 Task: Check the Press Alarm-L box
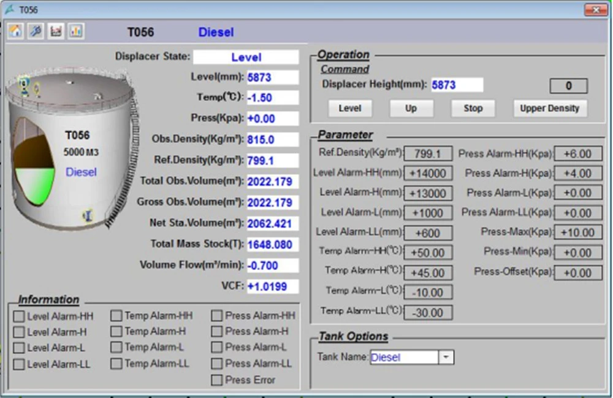[216, 347]
